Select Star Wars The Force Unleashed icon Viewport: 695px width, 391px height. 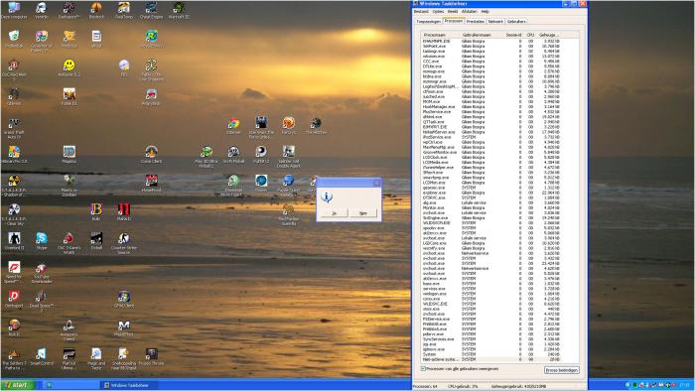click(261, 128)
